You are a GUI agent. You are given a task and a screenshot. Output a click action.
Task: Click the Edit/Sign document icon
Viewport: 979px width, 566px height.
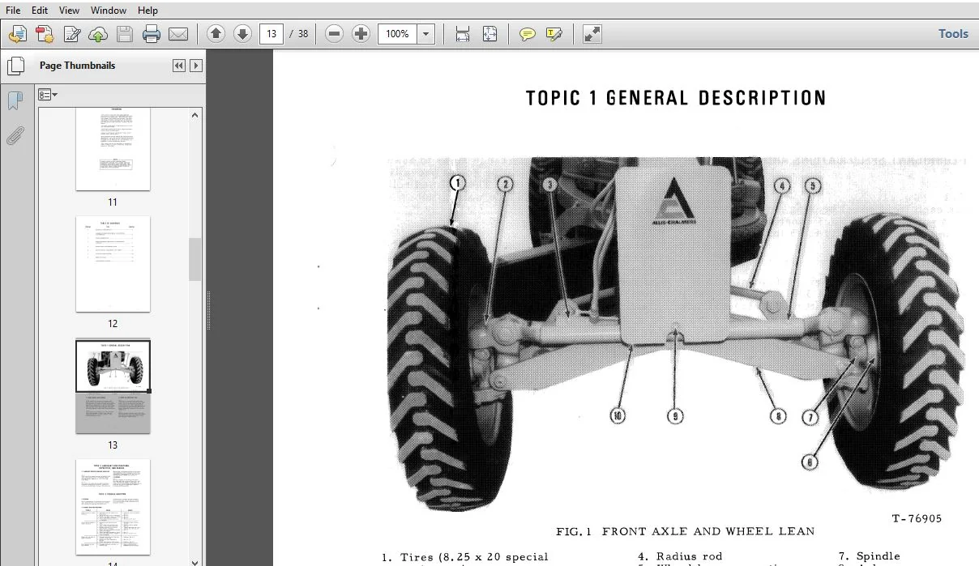pyautogui.click(x=71, y=34)
